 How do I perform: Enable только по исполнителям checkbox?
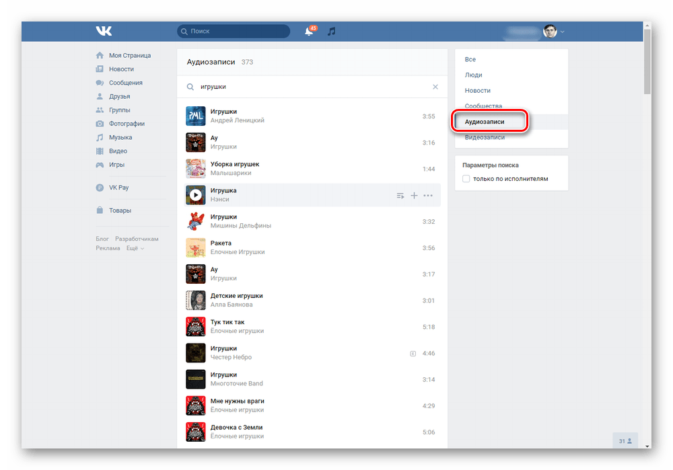click(466, 179)
